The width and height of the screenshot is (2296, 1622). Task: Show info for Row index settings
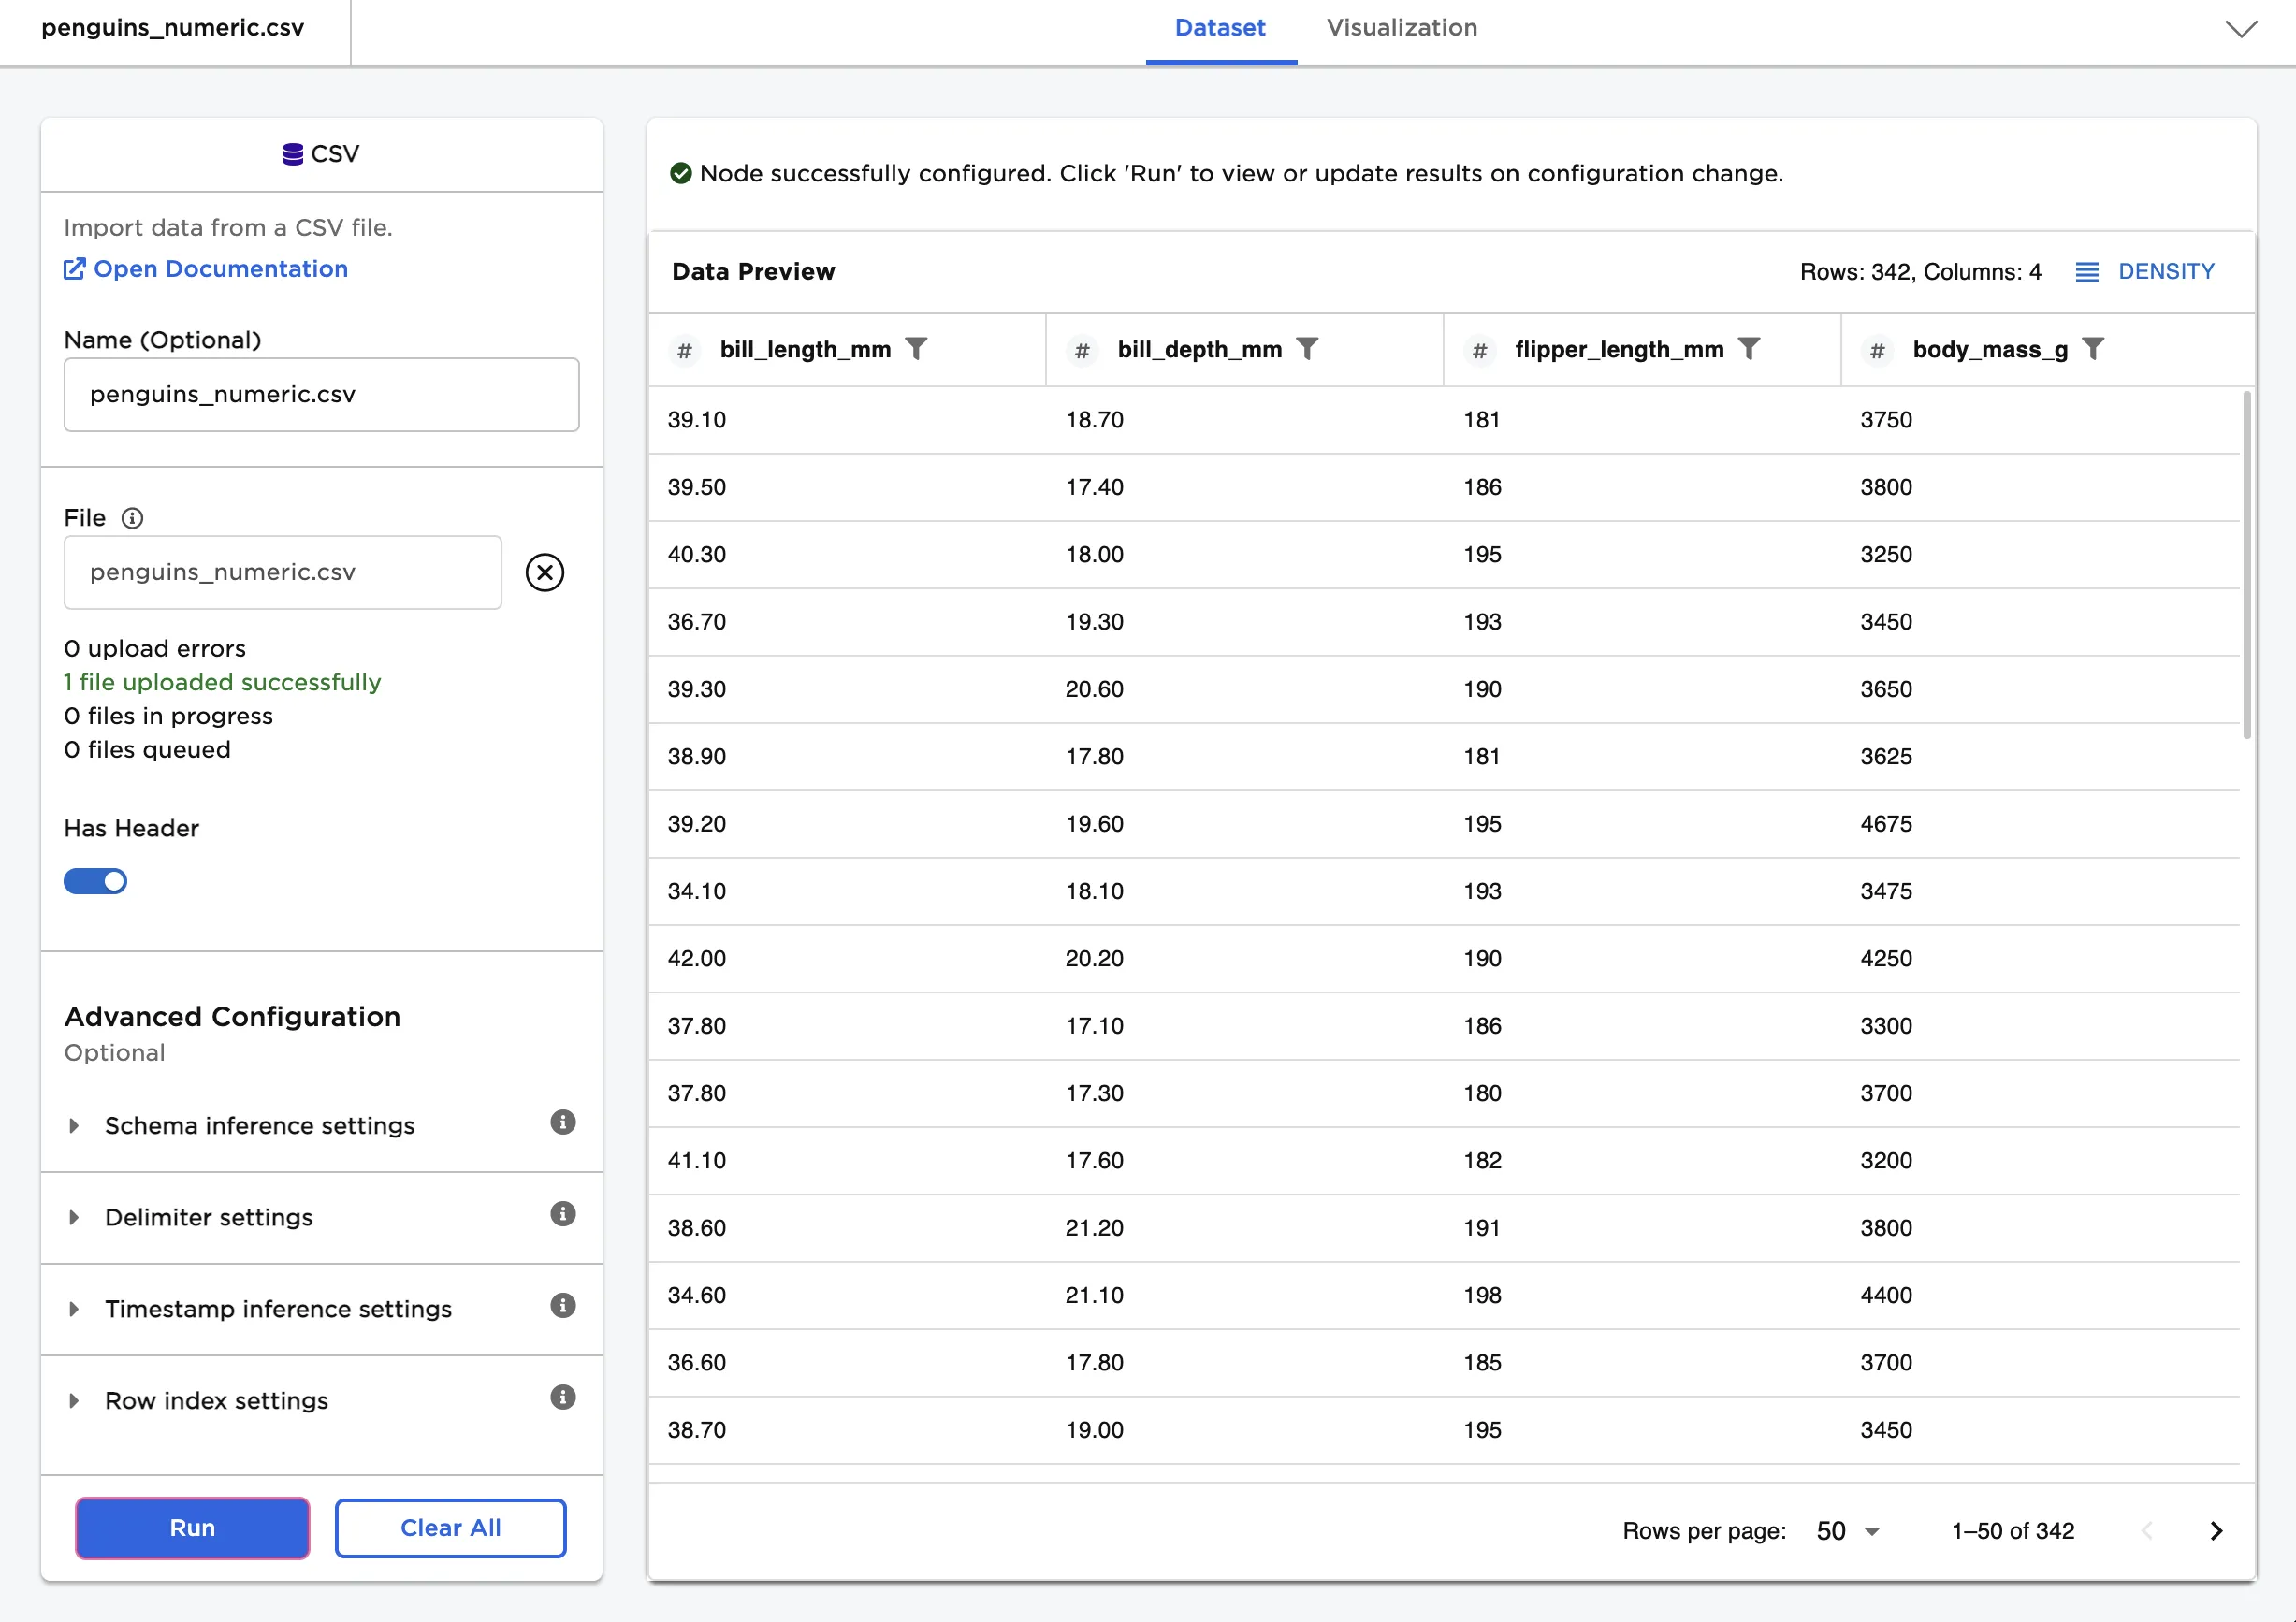coord(563,1398)
